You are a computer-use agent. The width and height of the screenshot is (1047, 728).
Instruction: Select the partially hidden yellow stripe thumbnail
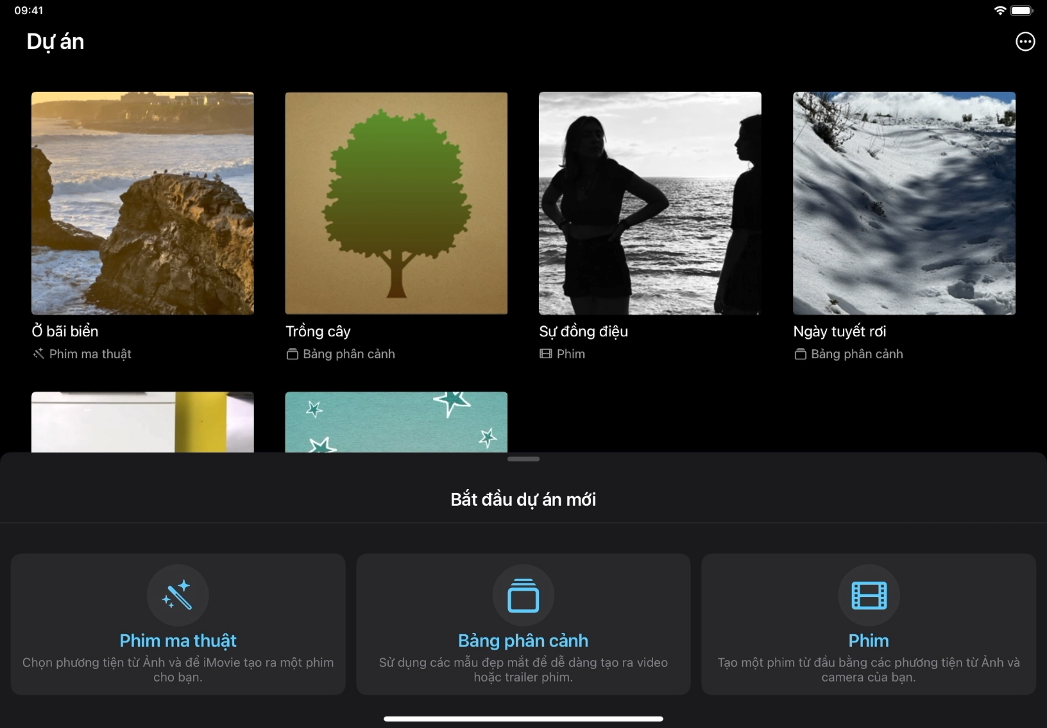point(142,422)
